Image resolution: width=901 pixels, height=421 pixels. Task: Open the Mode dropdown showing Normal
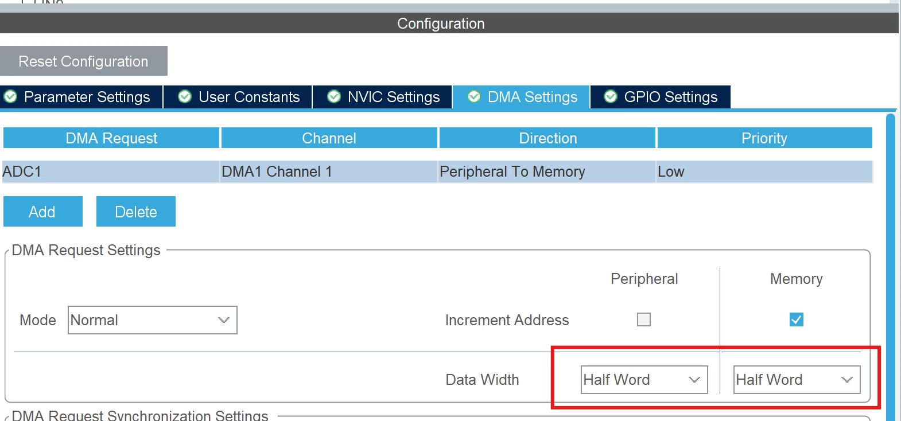point(153,320)
